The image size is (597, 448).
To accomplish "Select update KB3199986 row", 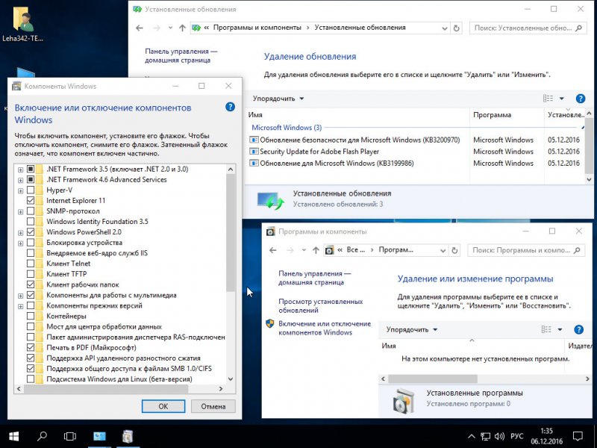I will click(415, 163).
